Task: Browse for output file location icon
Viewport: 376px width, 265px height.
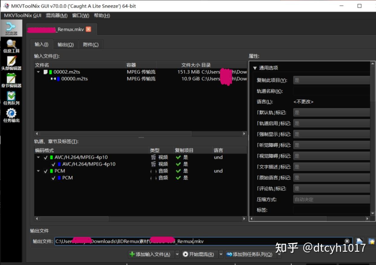Action: coord(359,241)
